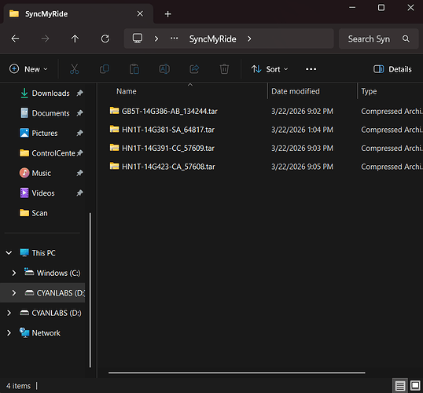Image resolution: width=423 pixels, height=393 pixels.
Task: Refresh the current folder view
Action: point(105,39)
